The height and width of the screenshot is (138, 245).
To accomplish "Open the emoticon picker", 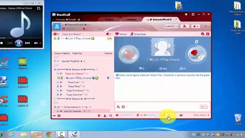I will (123, 107).
